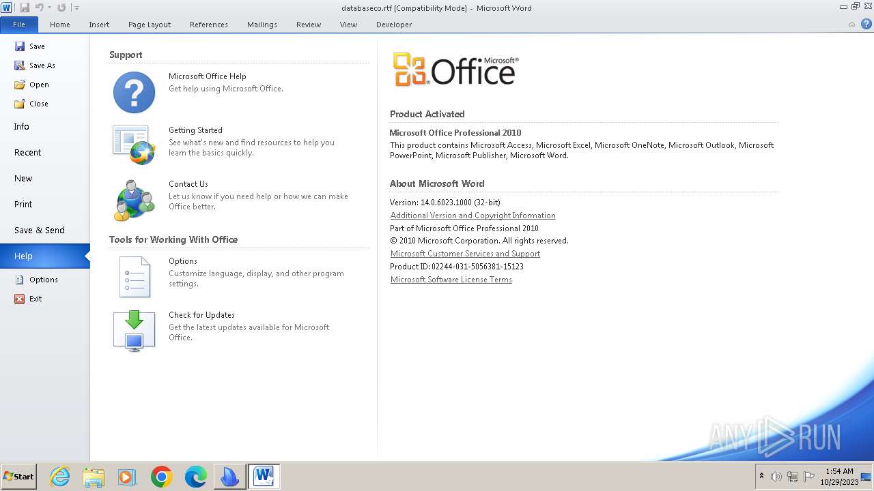This screenshot has width=874, height=491.
Task: Click the blue fin-shaped app icon in taskbar
Action: click(229, 477)
